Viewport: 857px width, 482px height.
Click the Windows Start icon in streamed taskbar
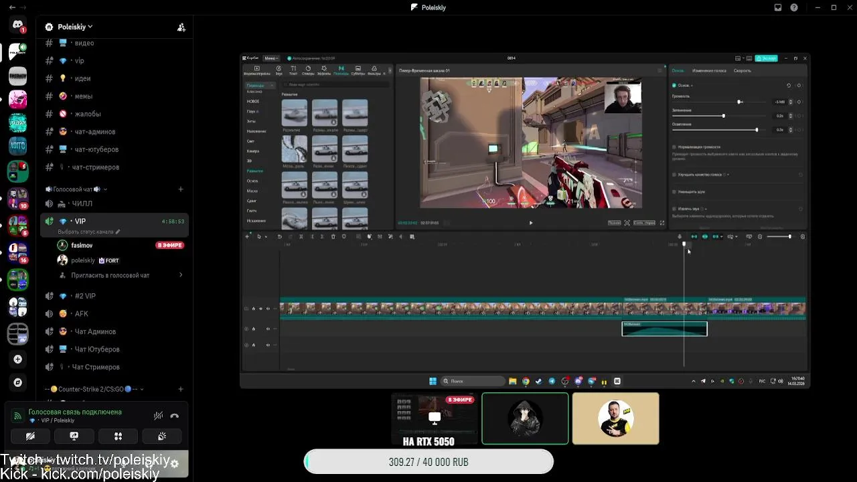(x=433, y=382)
